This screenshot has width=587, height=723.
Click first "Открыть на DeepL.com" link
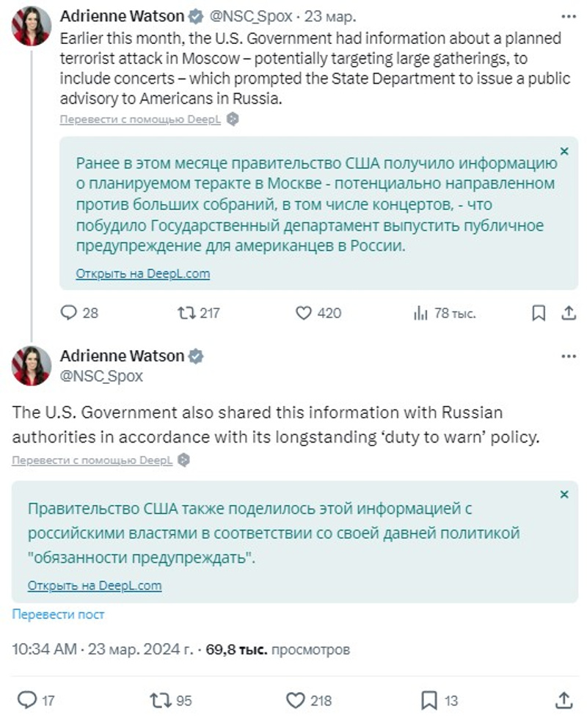point(143,274)
